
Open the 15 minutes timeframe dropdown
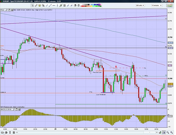[x=157, y=5]
